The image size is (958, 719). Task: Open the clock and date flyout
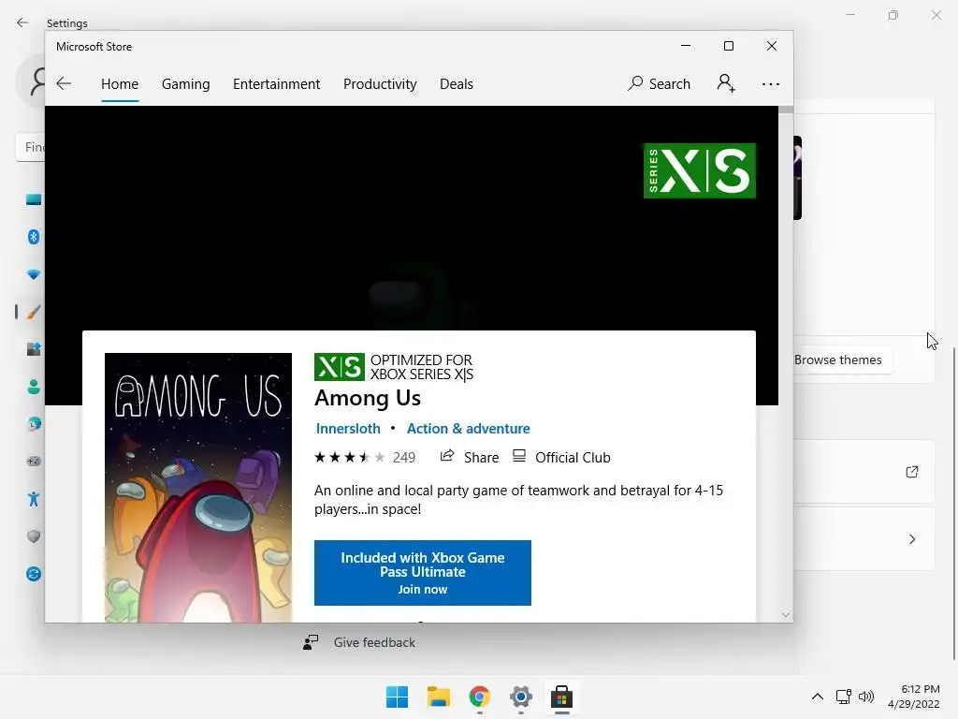(913, 697)
